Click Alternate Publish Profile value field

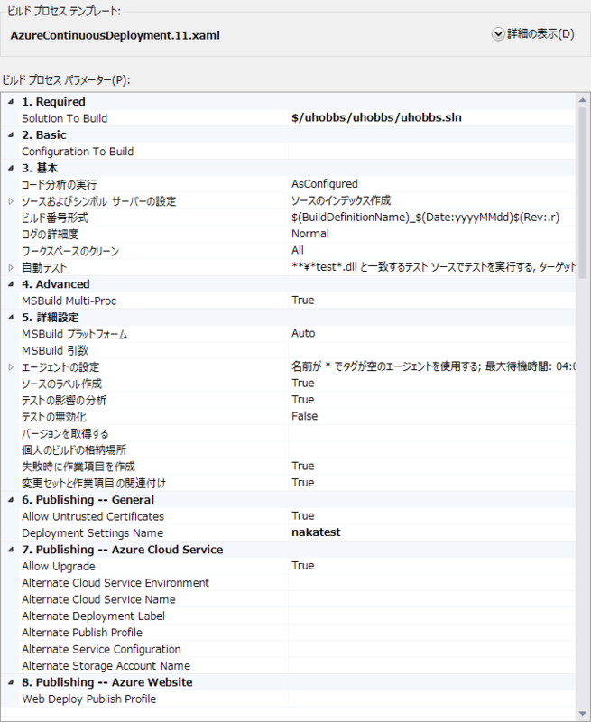pos(431,633)
